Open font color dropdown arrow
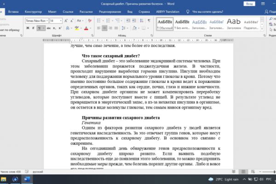This screenshot has height=184, width=276. [x=91, y=28]
